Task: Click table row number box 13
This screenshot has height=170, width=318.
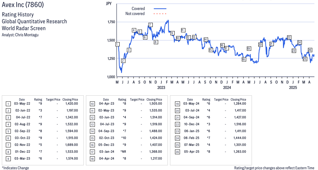Action: click(x=92, y=125)
